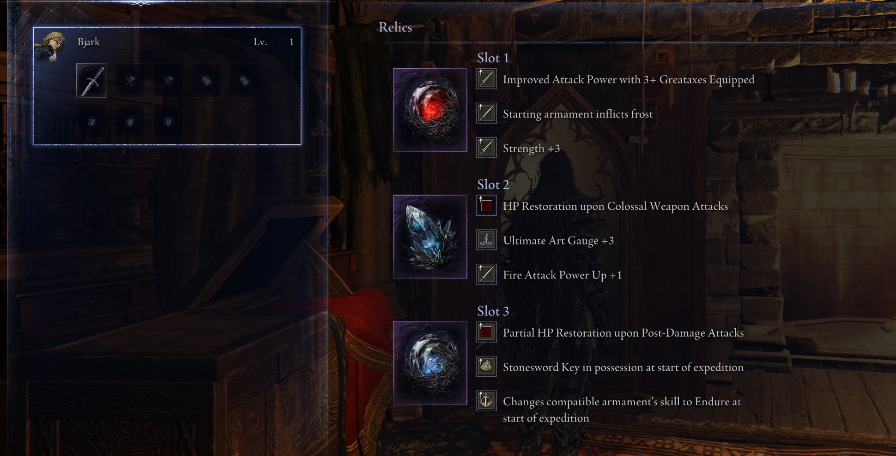This screenshot has height=456, width=896.
Task: Select the dagger in Bjark's first weapon slot
Action: pyautogui.click(x=91, y=81)
